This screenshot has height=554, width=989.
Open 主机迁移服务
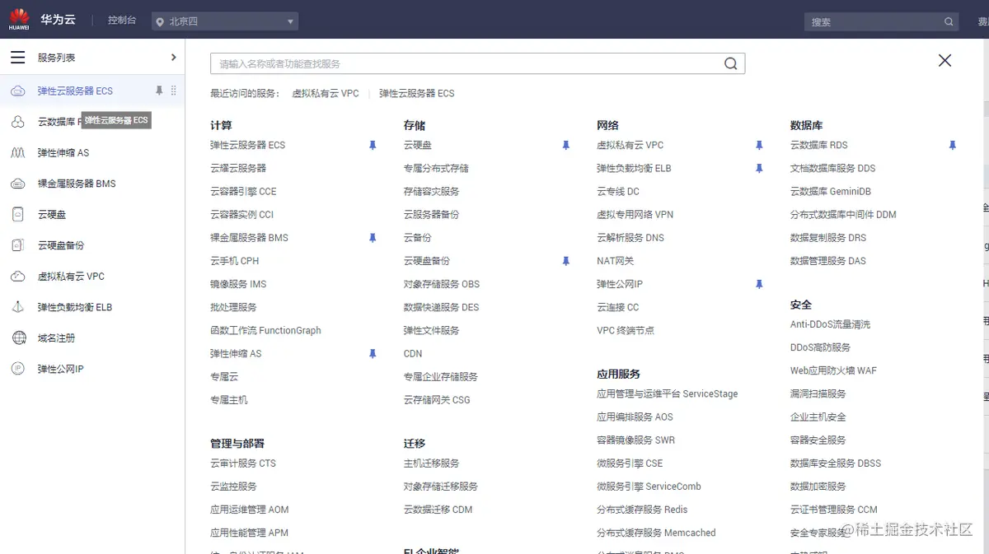point(432,463)
